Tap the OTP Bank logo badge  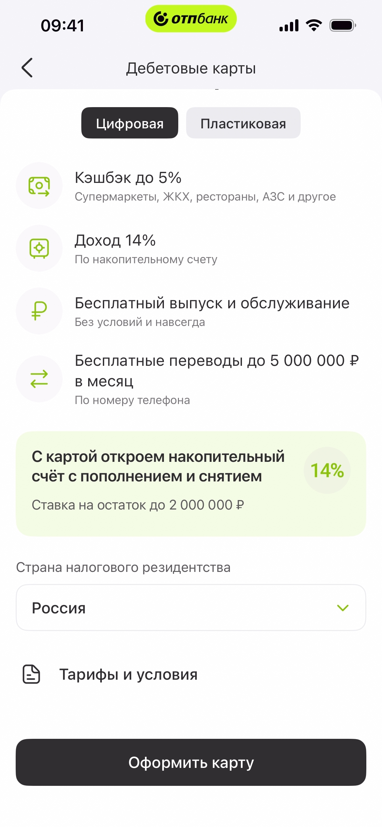coord(191,19)
